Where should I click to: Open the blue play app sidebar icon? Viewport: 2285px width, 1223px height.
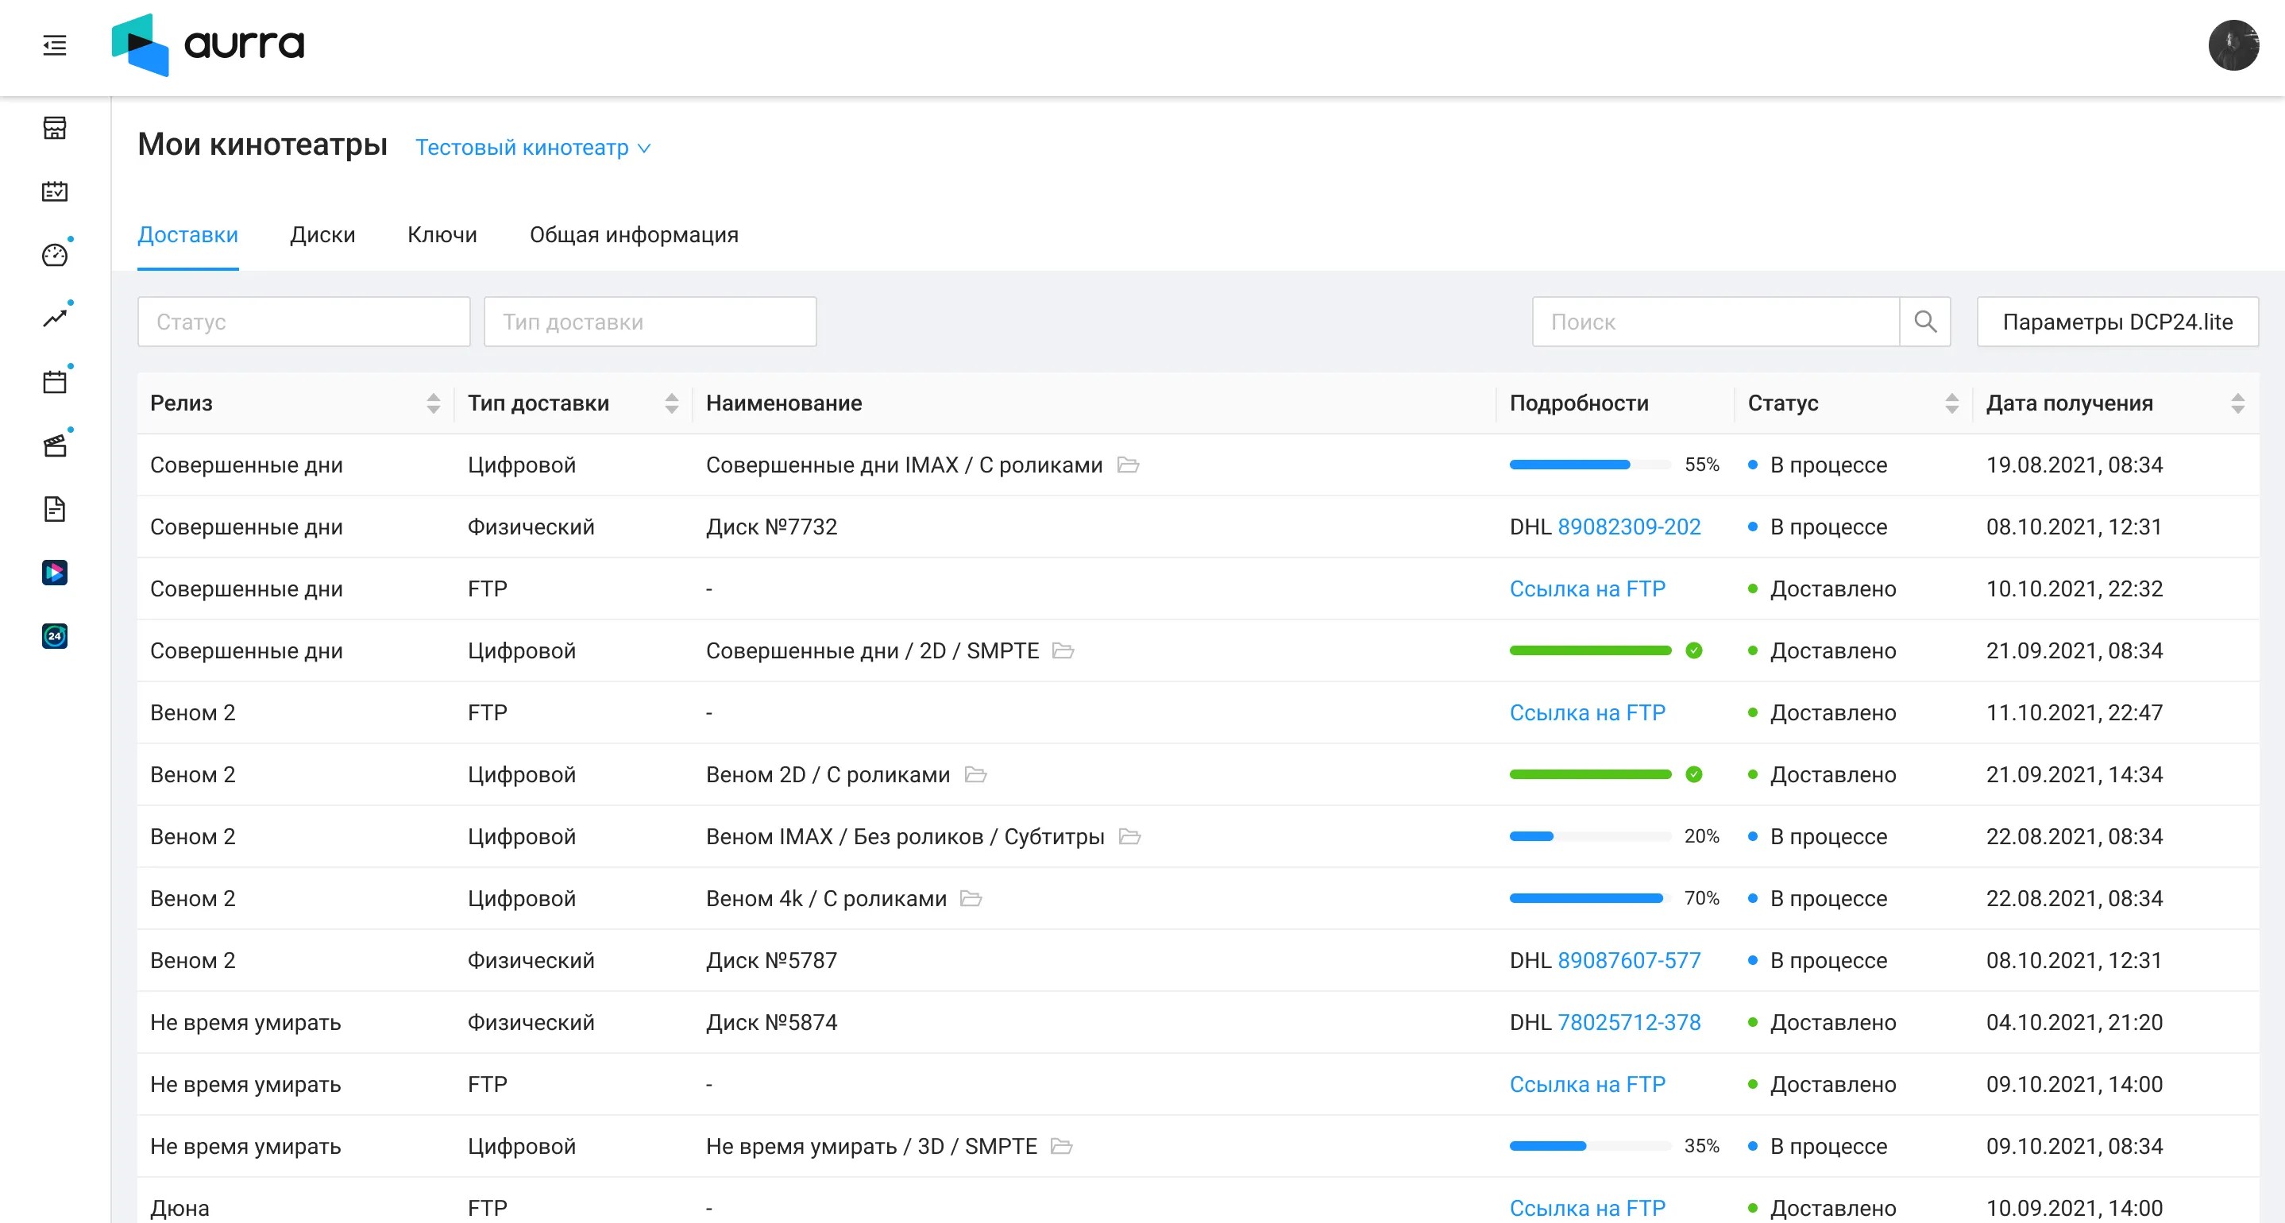[x=55, y=573]
